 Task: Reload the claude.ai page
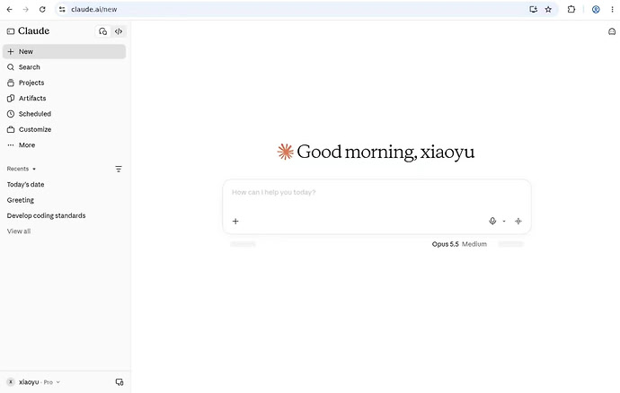(42, 10)
